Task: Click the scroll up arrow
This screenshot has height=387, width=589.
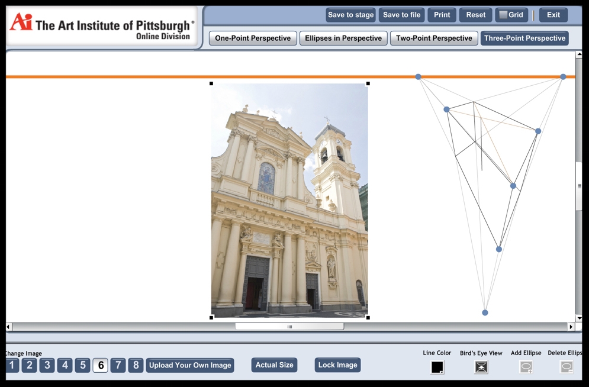Action: point(579,54)
